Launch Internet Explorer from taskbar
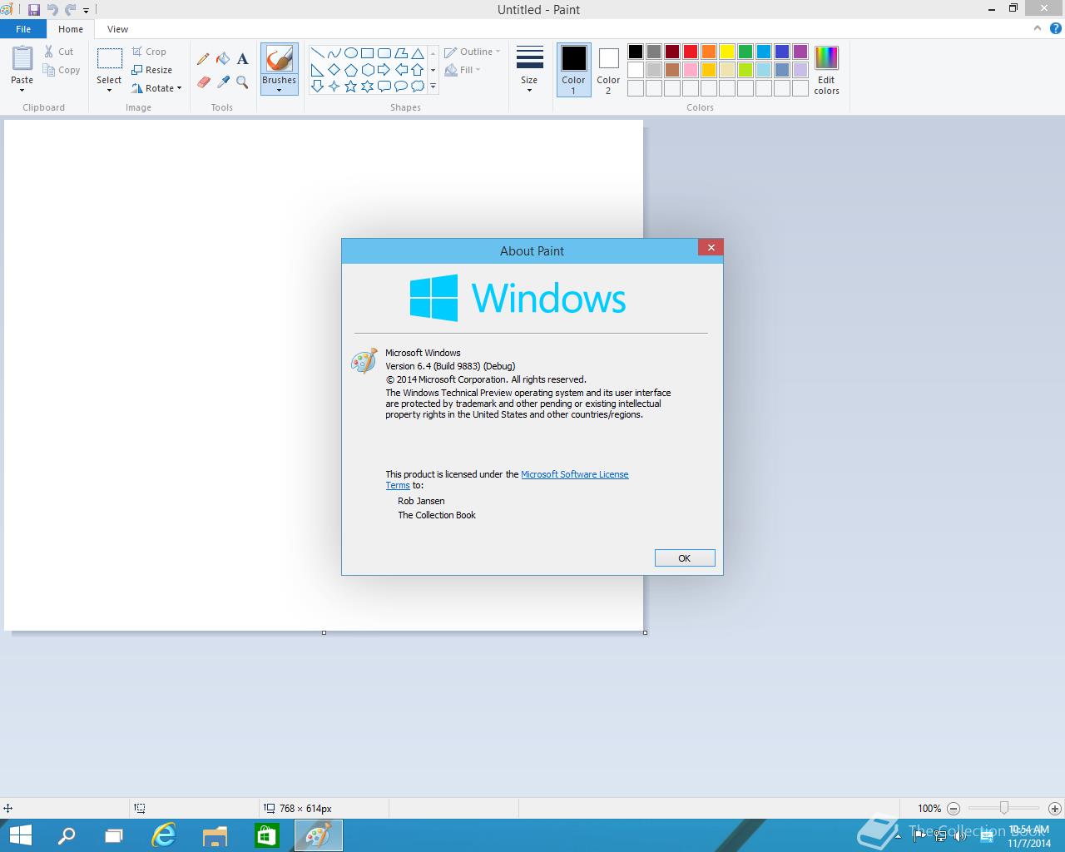The width and height of the screenshot is (1065, 852). point(164,835)
